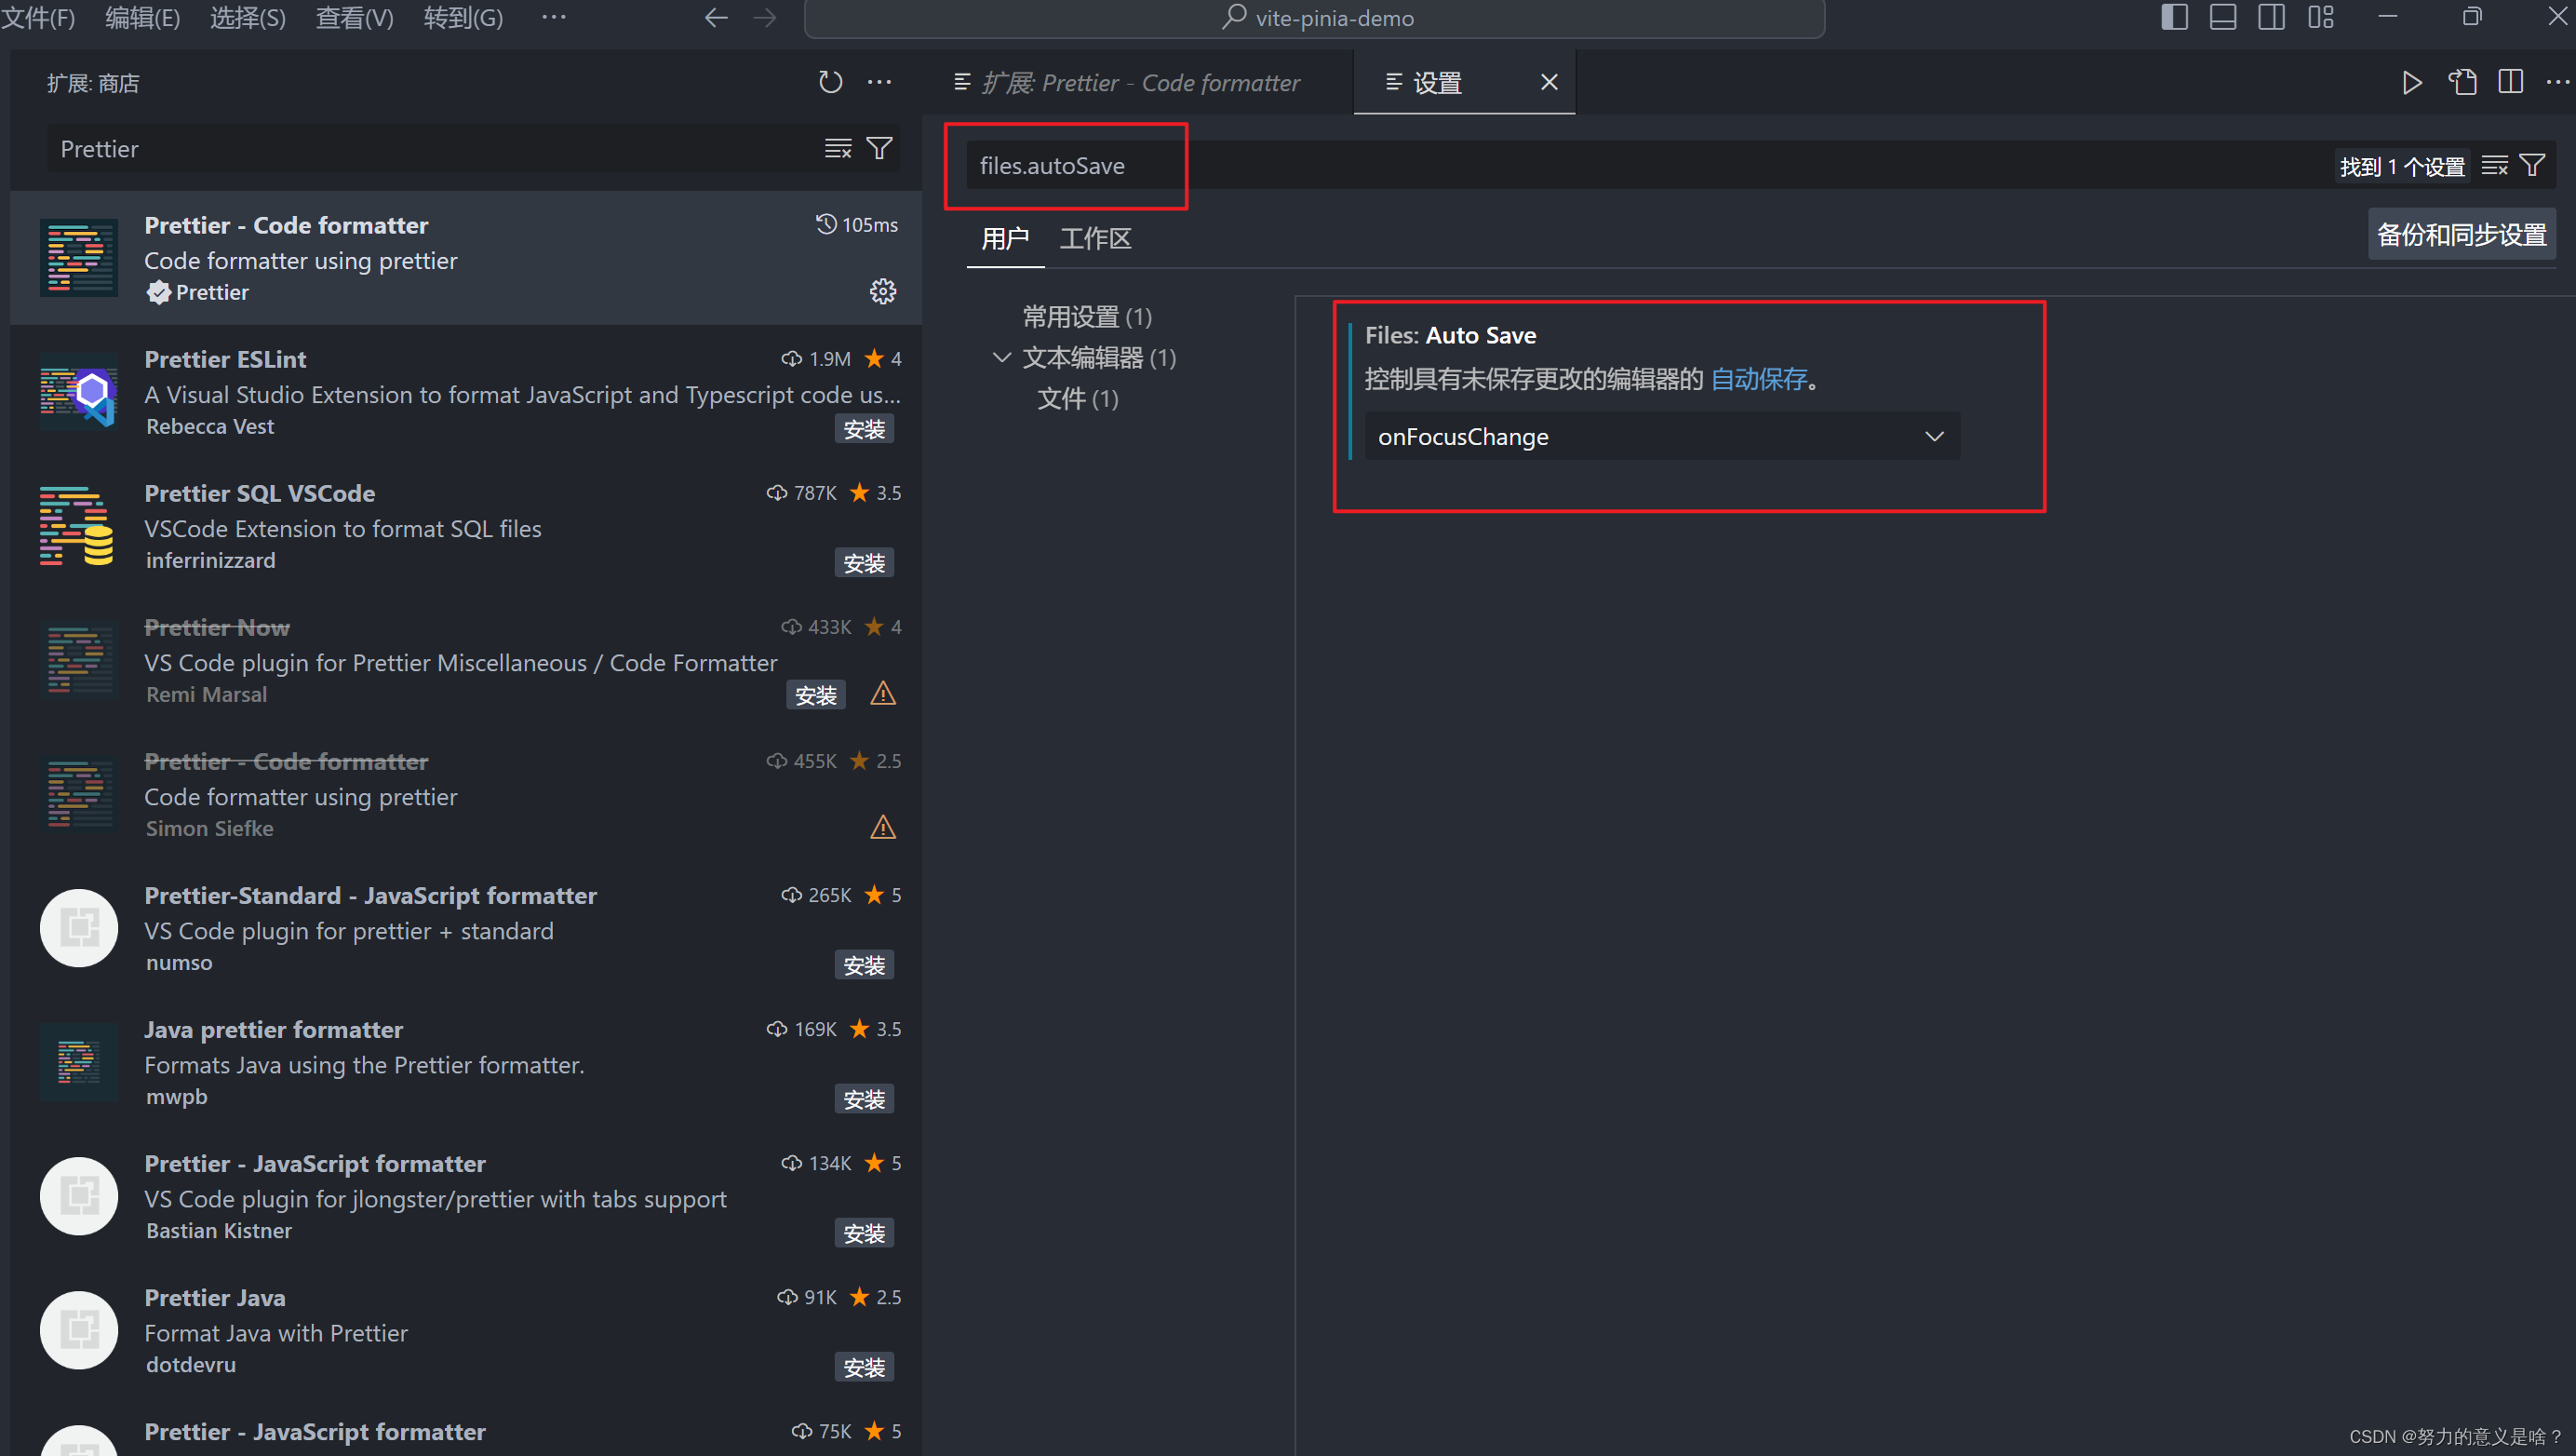Clear the settings search query icon
Image resolution: width=2576 pixels, height=1456 pixels.
pyautogui.click(x=2494, y=164)
